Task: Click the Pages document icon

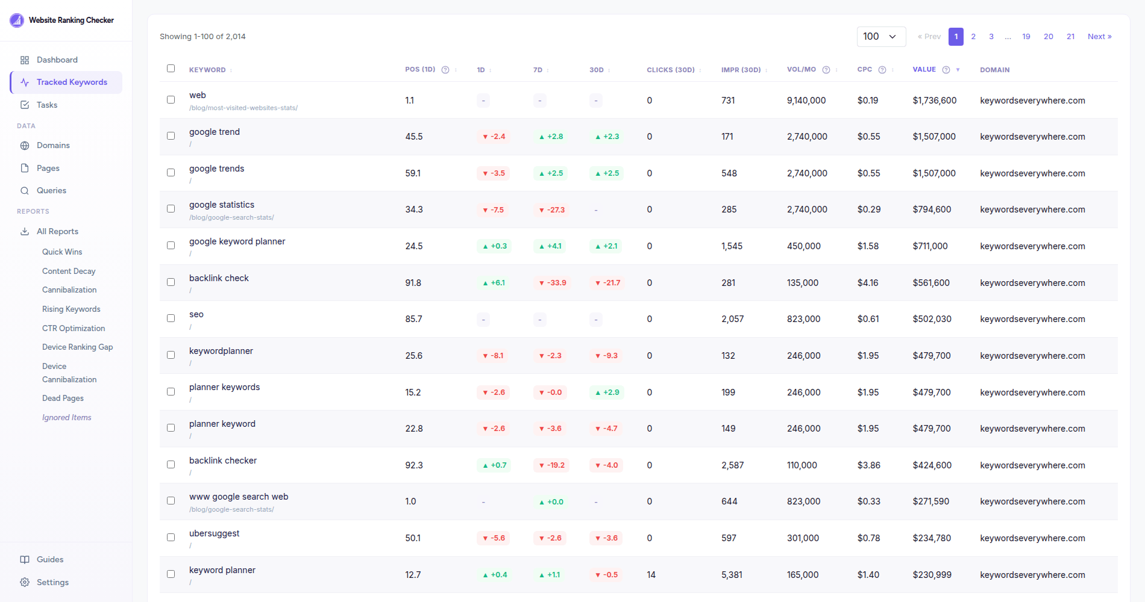Action: coord(25,168)
